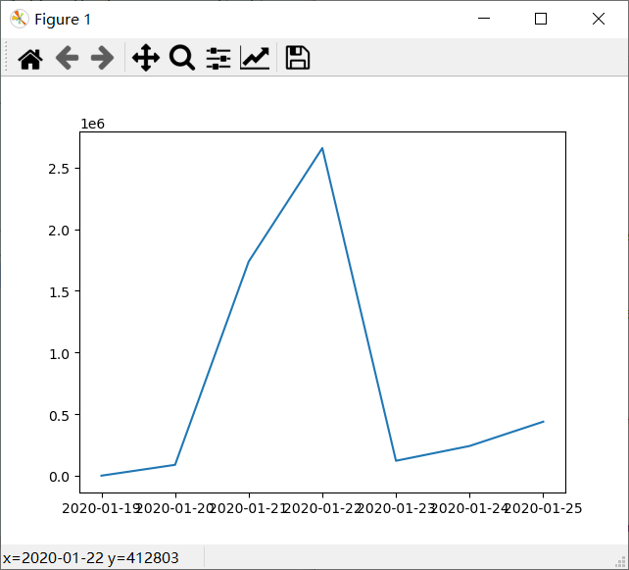The image size is (629, 570).
Task: Activate the Pan axes tool
Action: pyautogui.click(x=146, y=58)
